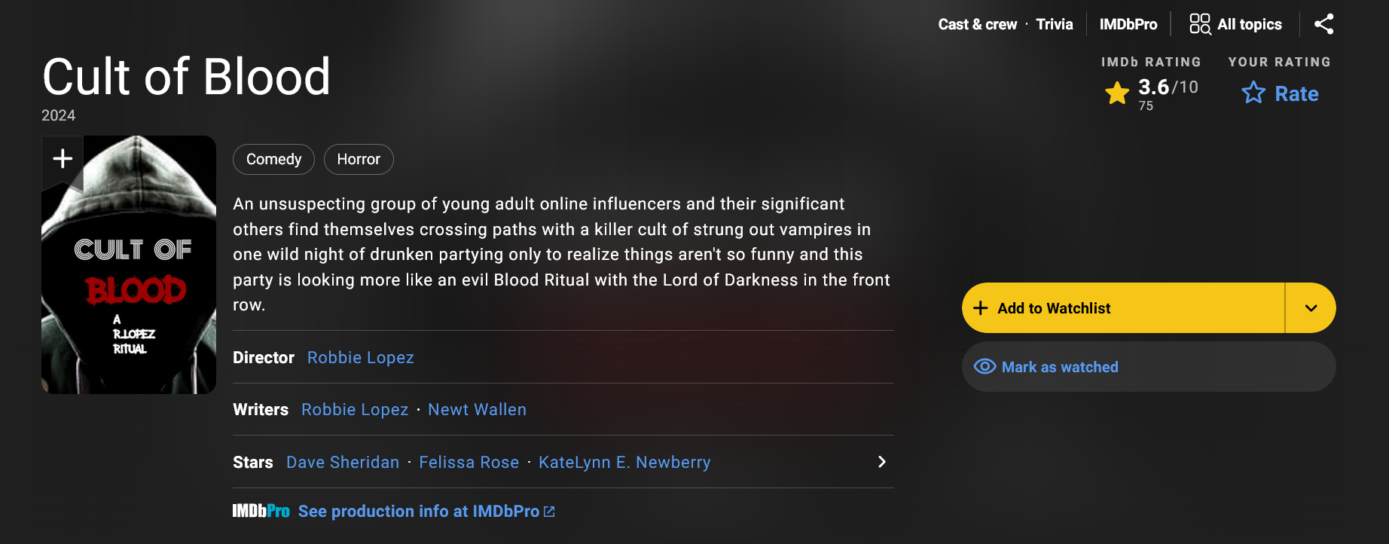Image resolution: width=1389 pixels, height=544 pixels.
Task: Open Felissa Rose's profile
Action: pyautogui.click(x=469, y=463)
